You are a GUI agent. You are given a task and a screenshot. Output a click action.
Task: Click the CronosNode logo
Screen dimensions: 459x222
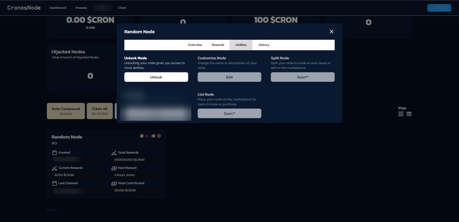[24, 8]
